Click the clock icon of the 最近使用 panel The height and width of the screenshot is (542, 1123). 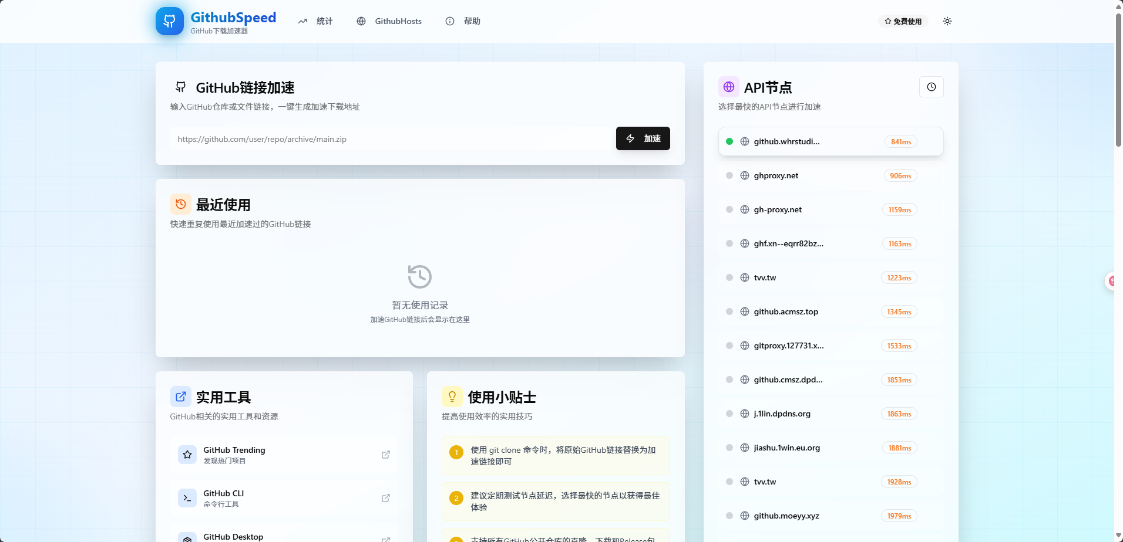tap(180, 204)
